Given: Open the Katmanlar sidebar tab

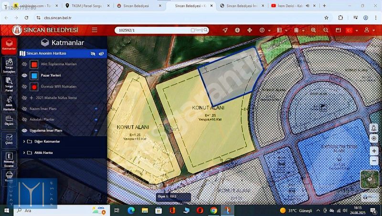Looking at the screenshot, I should coord(9,44).
